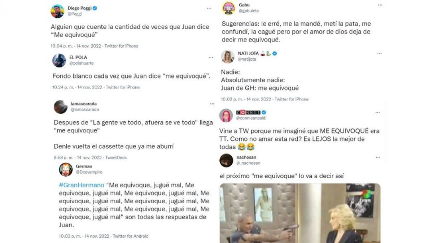Open Diego Poggi's profile avatar
The width and height of the screenshot is (433, 243).
pyautogui.click(x=57, y=11)
